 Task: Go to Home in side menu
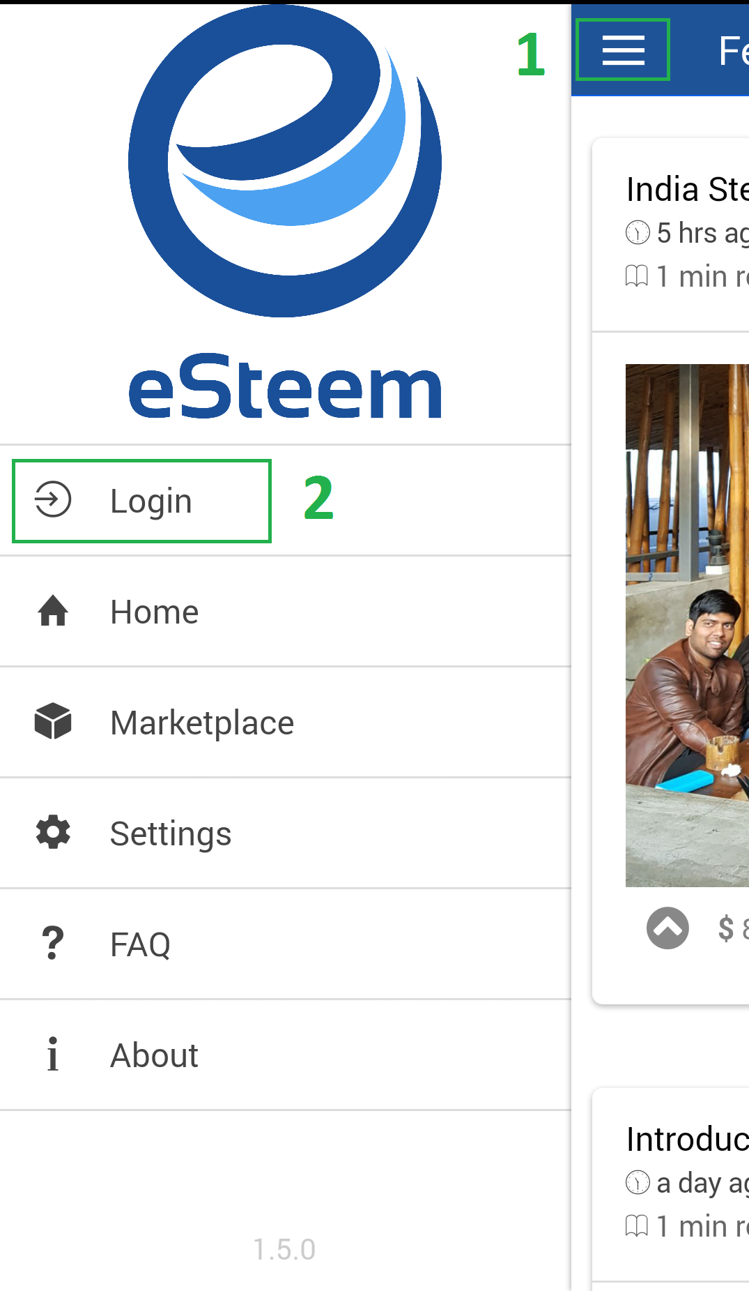(155, 612)
